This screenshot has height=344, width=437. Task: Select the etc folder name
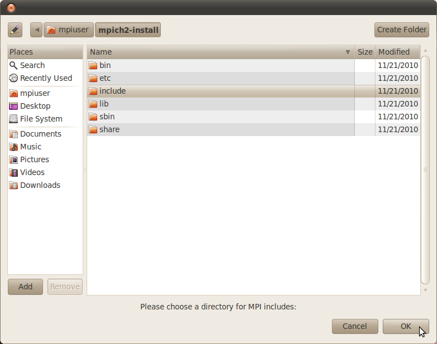105,78
